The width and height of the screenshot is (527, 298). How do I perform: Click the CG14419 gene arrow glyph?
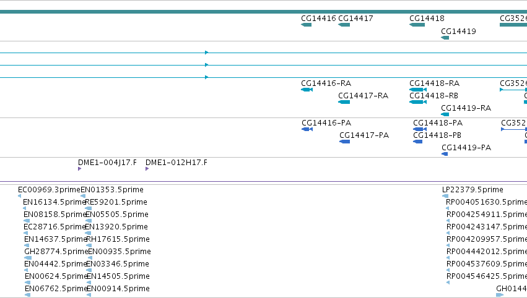(x=445, y=38)
